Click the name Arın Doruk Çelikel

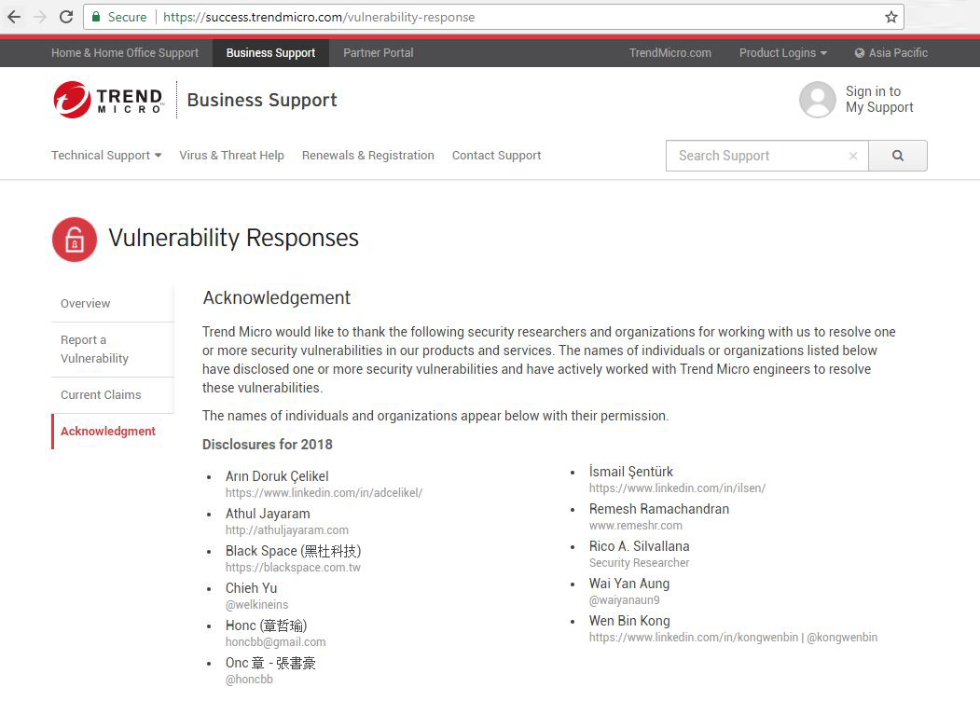[x=277, y=476]
